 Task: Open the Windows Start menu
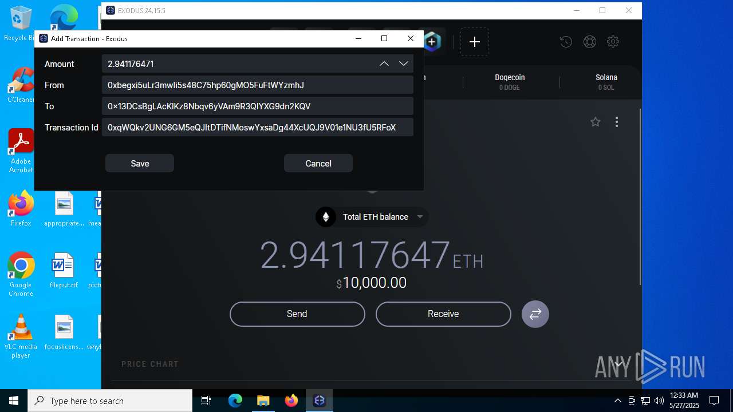pos(14,401)
